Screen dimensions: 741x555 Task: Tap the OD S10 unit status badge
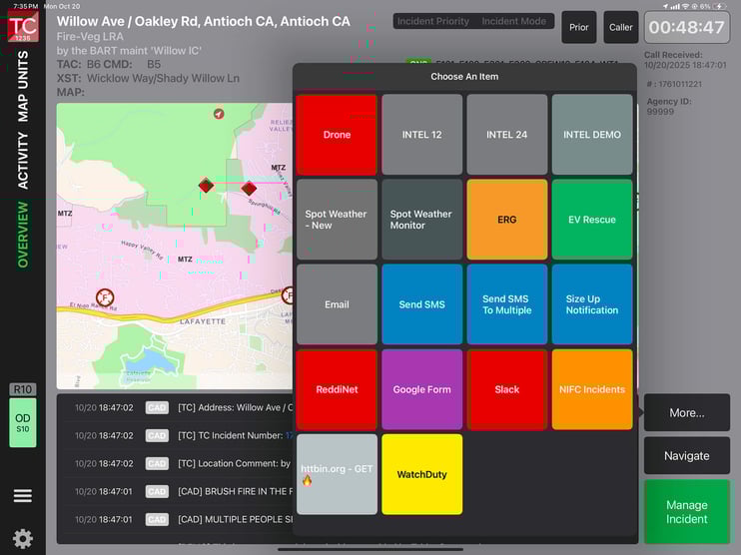point(23,422)
